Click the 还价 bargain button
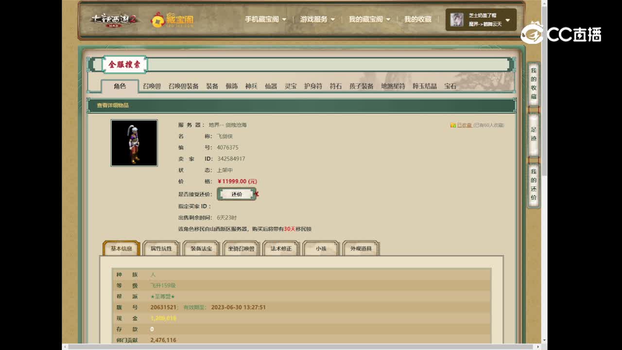 237,193
